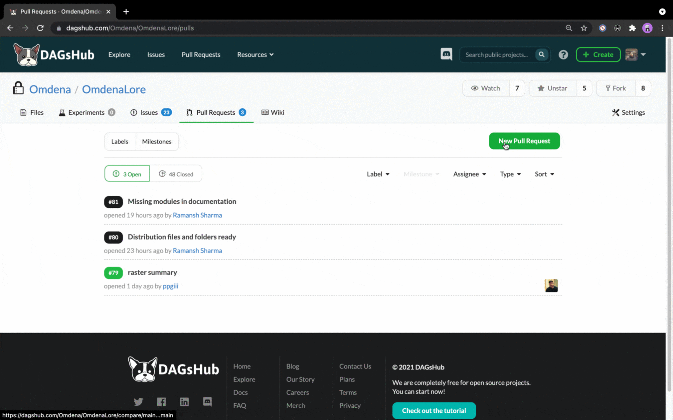Click the #80 pull request badge
The height and width of the screenshot is (420, 673).
113,237
